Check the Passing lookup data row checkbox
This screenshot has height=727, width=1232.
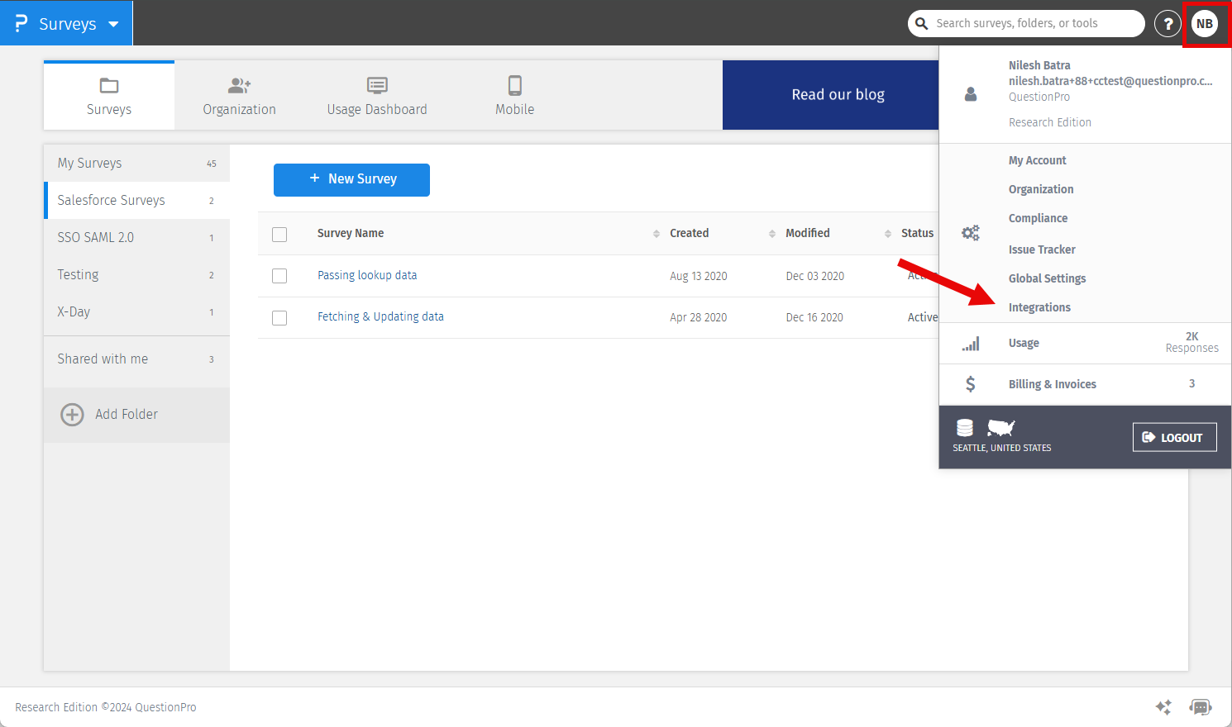pyautogui.click(x=279, y=276)
